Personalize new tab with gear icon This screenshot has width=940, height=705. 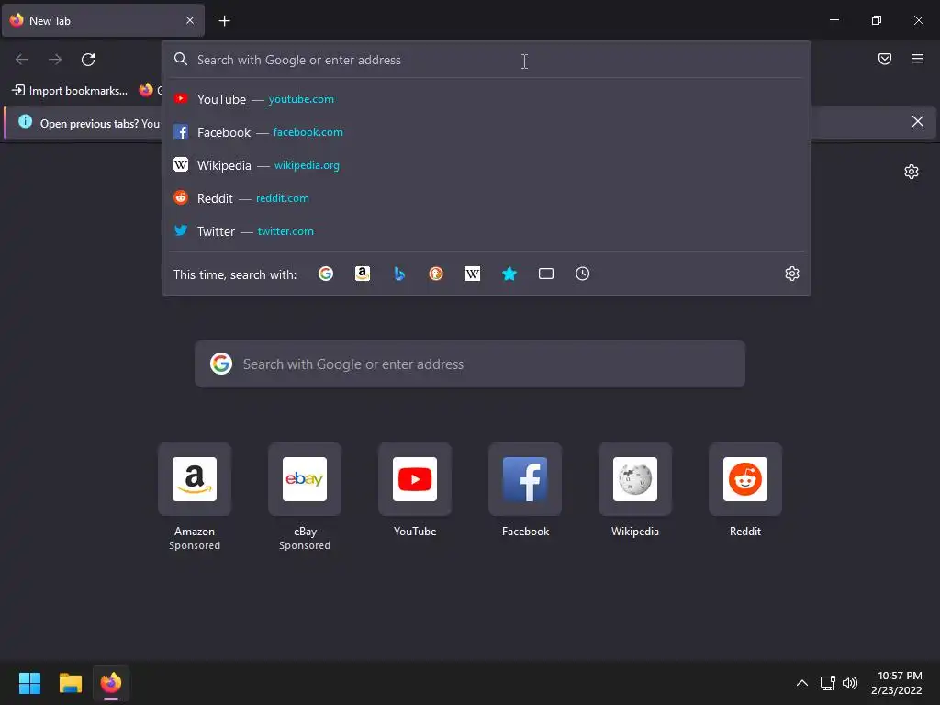click(912, 172)
